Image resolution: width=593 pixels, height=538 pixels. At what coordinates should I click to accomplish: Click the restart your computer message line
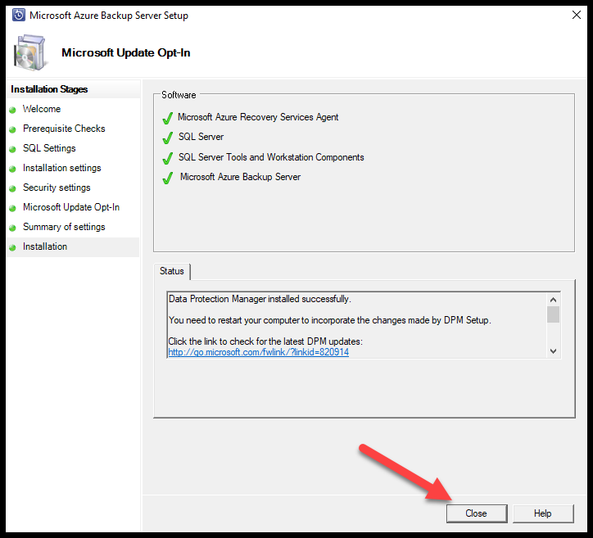coord(330,320)
